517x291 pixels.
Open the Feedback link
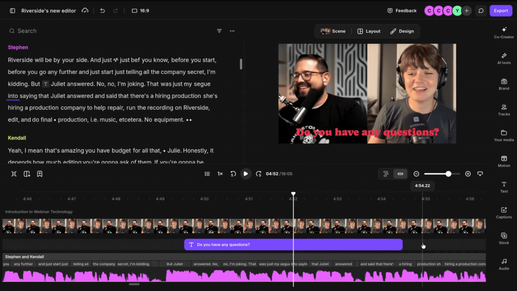402,11
